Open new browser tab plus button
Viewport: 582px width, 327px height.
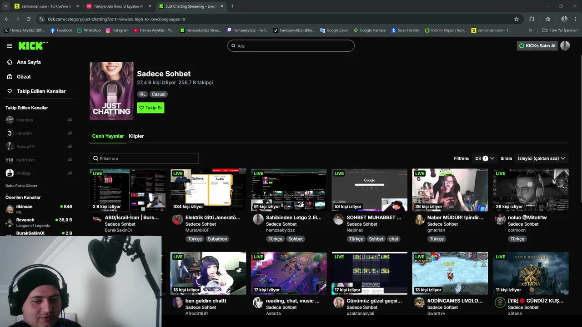pos(233,6)
